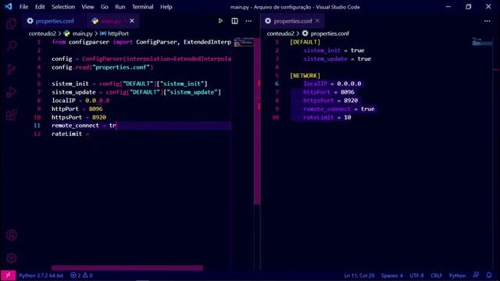
Task: Click localIP line in main.py
Action: [x=80, y=101]
